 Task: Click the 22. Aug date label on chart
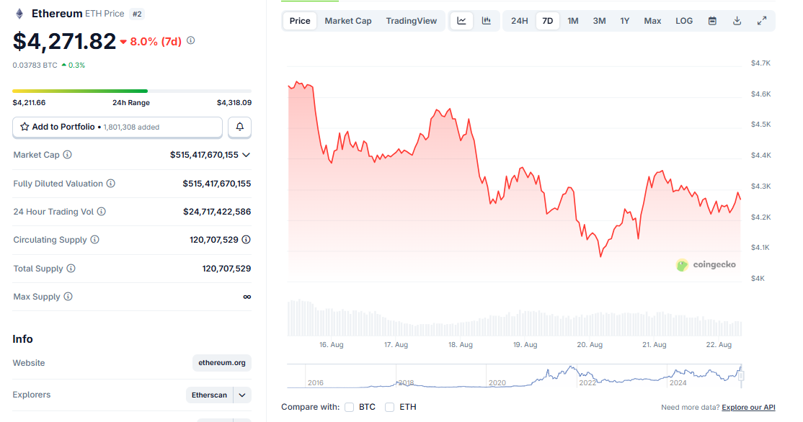pos(719,345)
